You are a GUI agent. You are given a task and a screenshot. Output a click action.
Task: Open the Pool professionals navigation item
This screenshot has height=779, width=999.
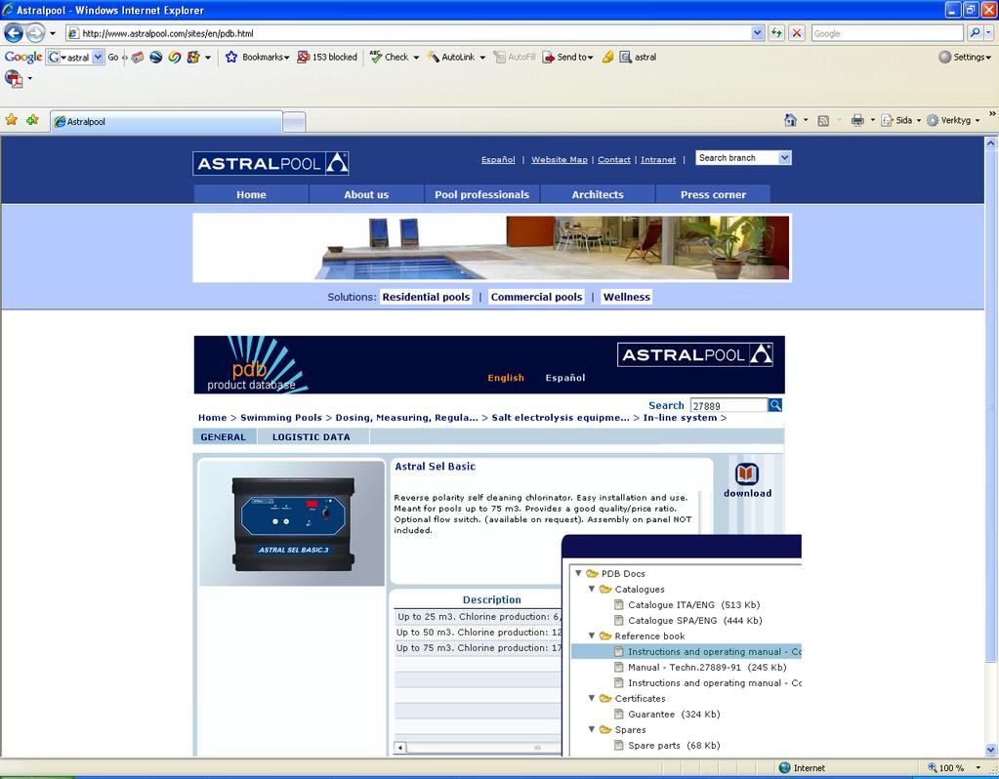pos(481,194)
